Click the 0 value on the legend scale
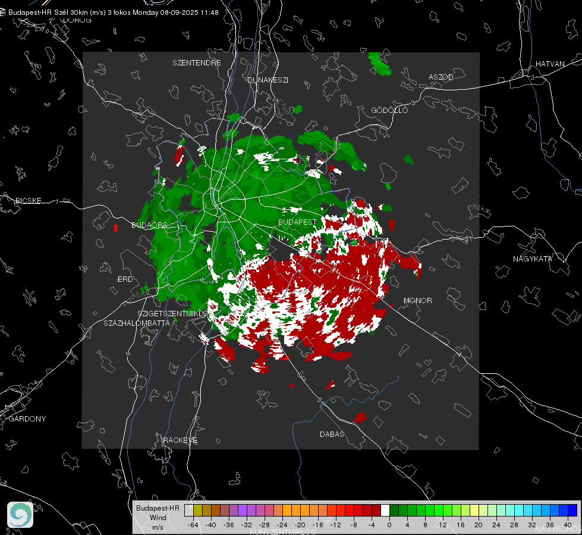Image resolution: width=582 pixels, height=535 pixels. pyautogui.click(x=389, y=525)
